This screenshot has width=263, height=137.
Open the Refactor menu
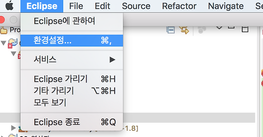point(179,6)
